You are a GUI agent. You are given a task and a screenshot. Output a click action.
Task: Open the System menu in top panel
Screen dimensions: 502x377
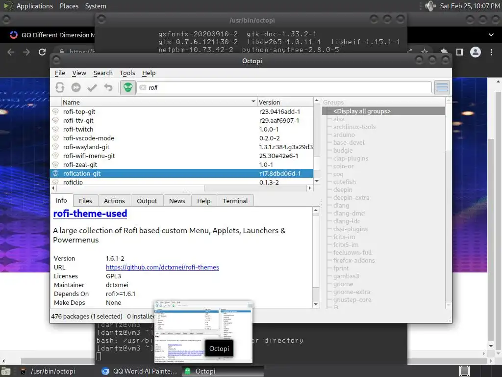click(x=96, y=6)
